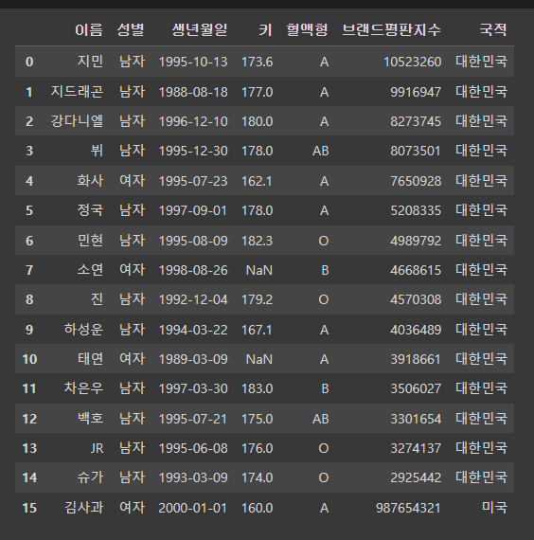Click blood type B in 차은우 row
Viewport: 534px width, 540px height.
pyautogui.click(x=325, y=388)
